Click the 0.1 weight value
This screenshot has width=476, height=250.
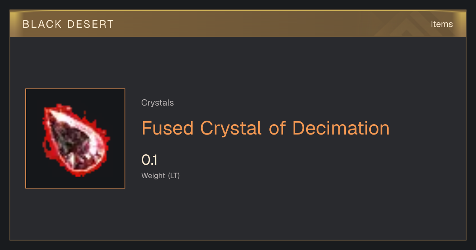pos(150,160)
